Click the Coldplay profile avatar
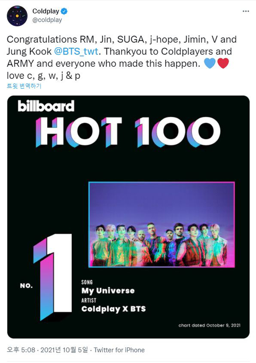Viewport: 256px width, 363px height. point(17,16)
